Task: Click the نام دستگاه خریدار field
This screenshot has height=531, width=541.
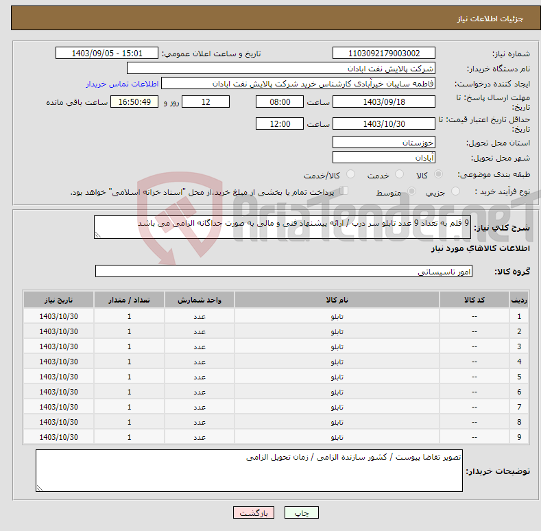Action: pyautogui.click(x=281, y=69)
